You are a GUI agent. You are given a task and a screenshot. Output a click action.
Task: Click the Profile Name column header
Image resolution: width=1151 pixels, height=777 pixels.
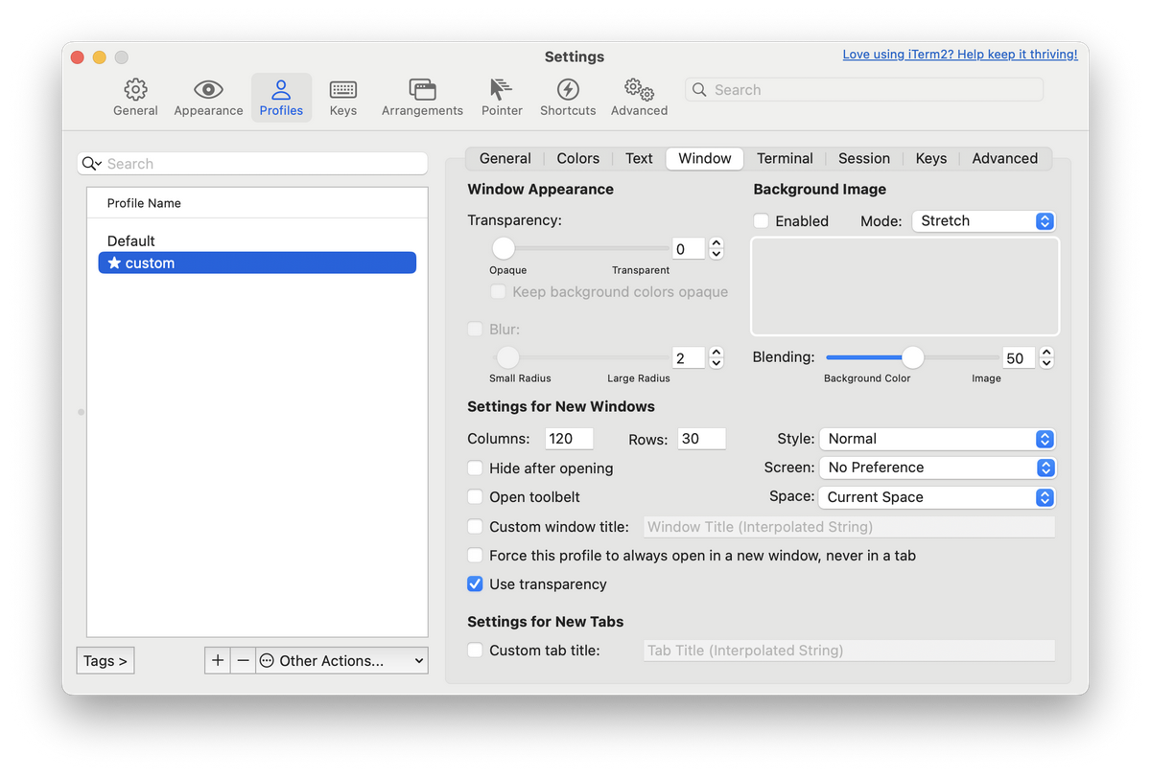pos(257,203)
